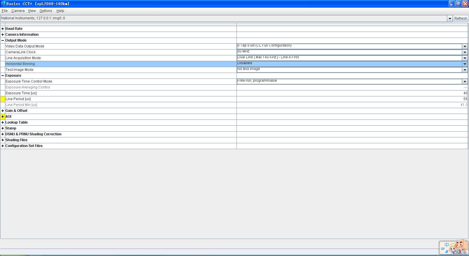Open the Options menu
Screen dimensions: 469x256
(46, 11)
